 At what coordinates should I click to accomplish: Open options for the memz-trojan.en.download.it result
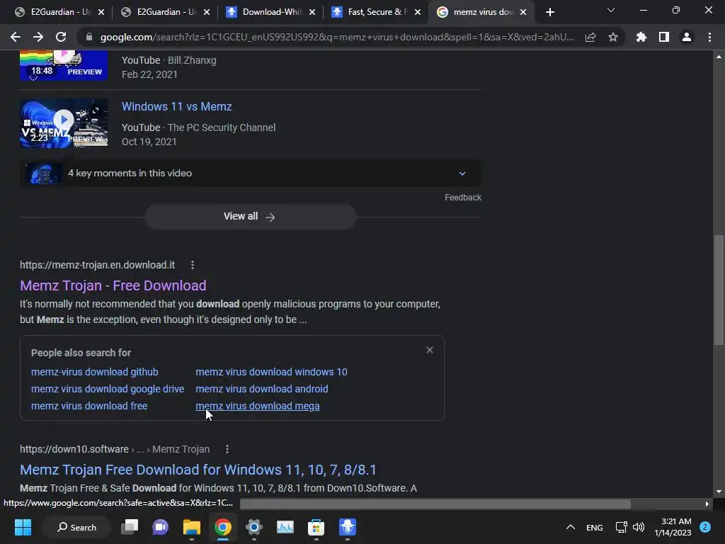[193, 265]
